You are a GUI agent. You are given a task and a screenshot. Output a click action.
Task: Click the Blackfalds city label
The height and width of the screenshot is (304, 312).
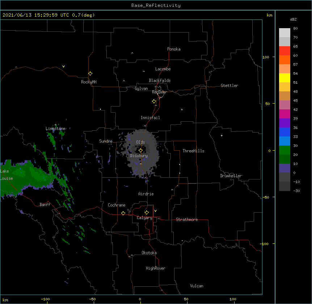click(160, 81)
